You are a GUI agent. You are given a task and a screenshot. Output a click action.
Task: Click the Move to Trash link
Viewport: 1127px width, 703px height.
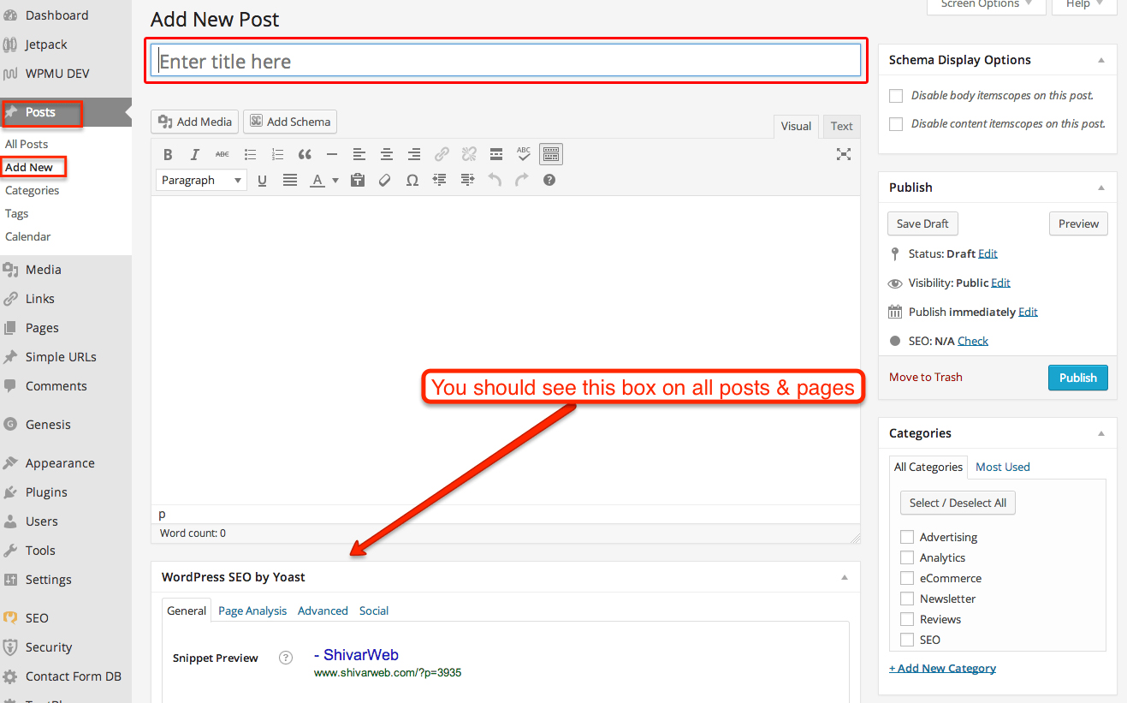click(x=926, y=377)
